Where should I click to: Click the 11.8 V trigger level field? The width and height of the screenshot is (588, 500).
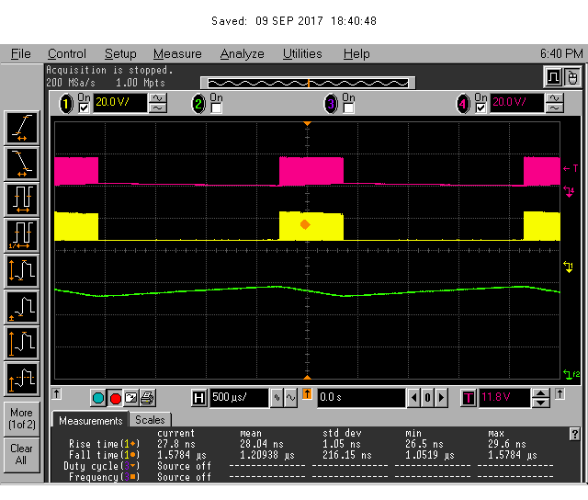(x=504, y=398)
